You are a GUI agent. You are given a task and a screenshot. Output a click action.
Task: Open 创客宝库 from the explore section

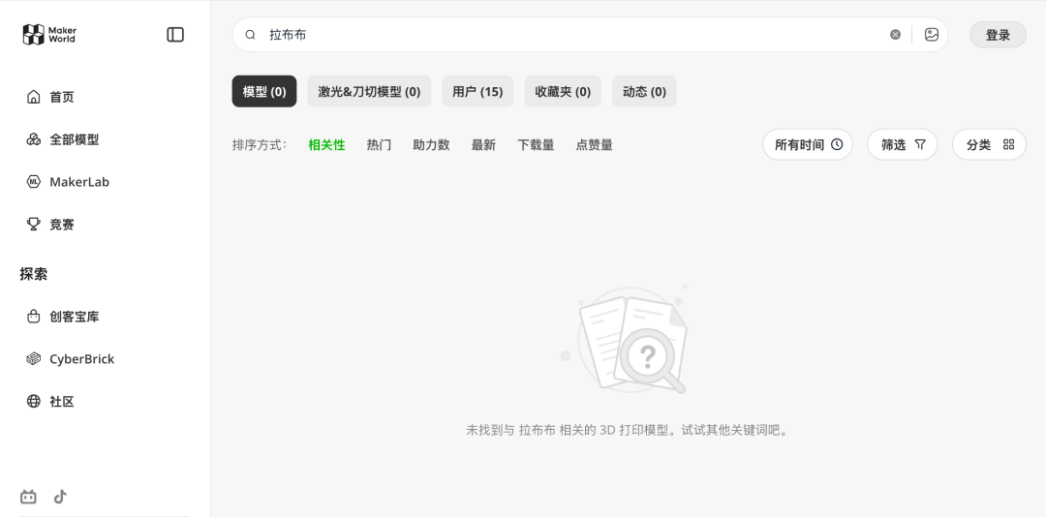[74, 317]
